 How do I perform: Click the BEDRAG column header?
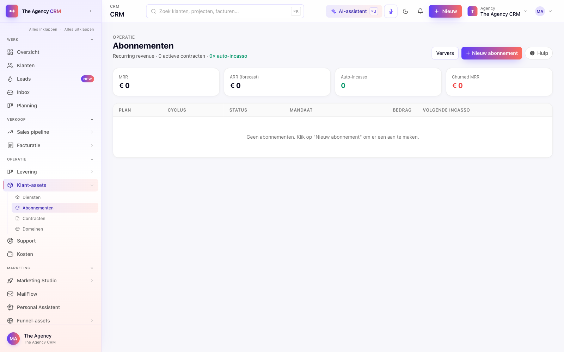coord(402,110)
